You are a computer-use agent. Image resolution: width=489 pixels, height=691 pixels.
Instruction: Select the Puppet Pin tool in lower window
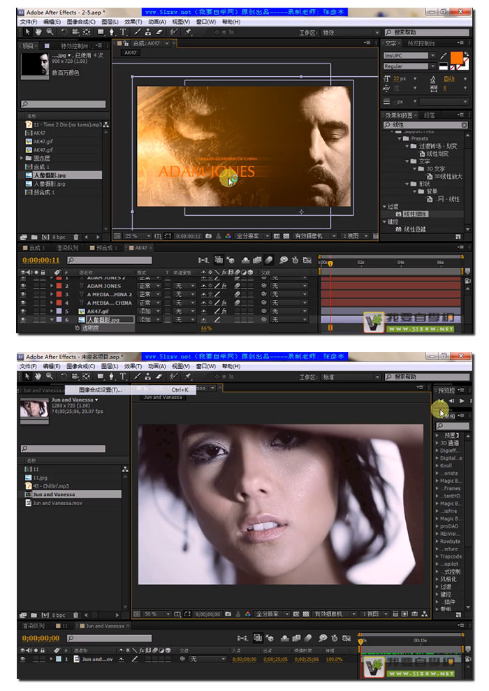[x=188, y=377]
